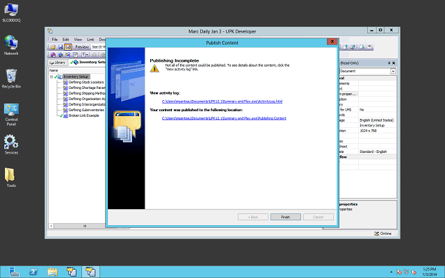Click the taskbar clock showing 1:25 PM
Image resolution: width=445 pixels, height=278 pixels.
tap(430, 272)
